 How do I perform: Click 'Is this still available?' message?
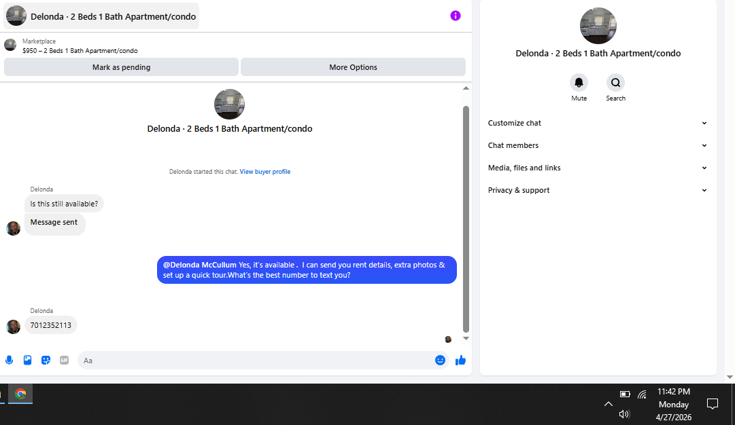[x=64, y=204]
